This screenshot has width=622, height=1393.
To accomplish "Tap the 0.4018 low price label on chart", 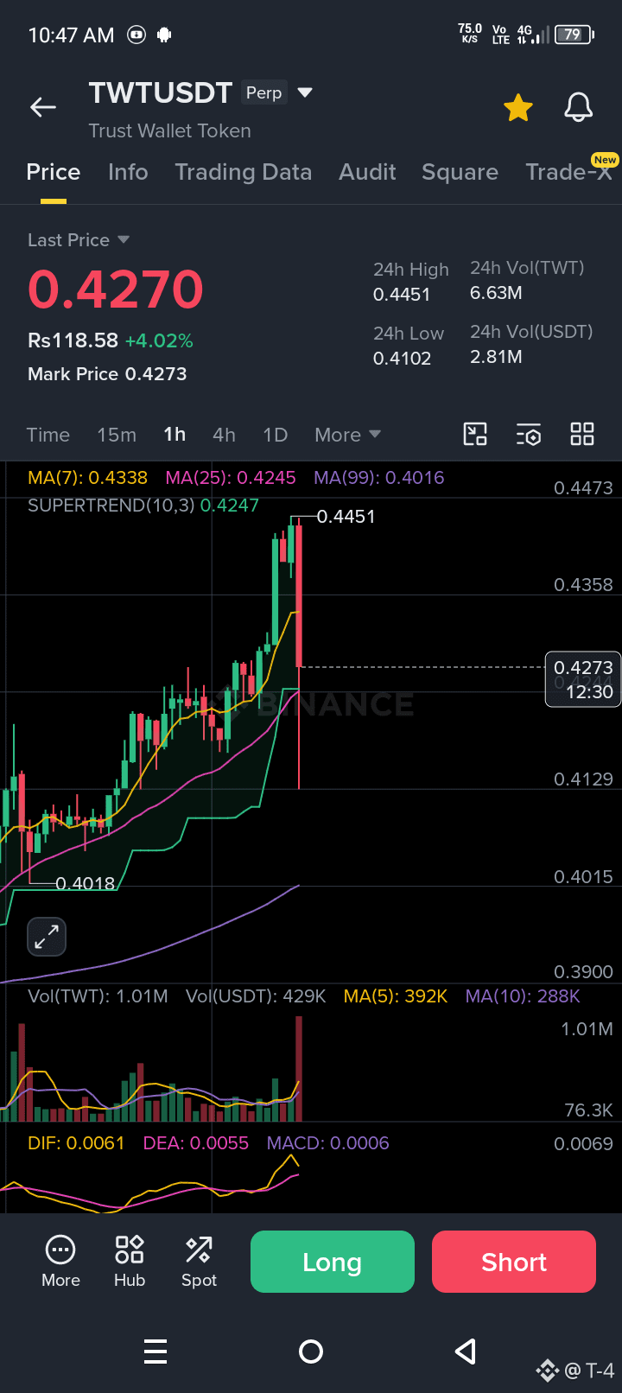I will pos(86,883).
